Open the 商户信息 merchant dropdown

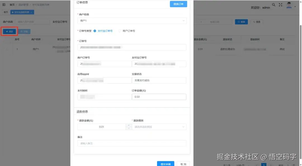coord(132,21)
